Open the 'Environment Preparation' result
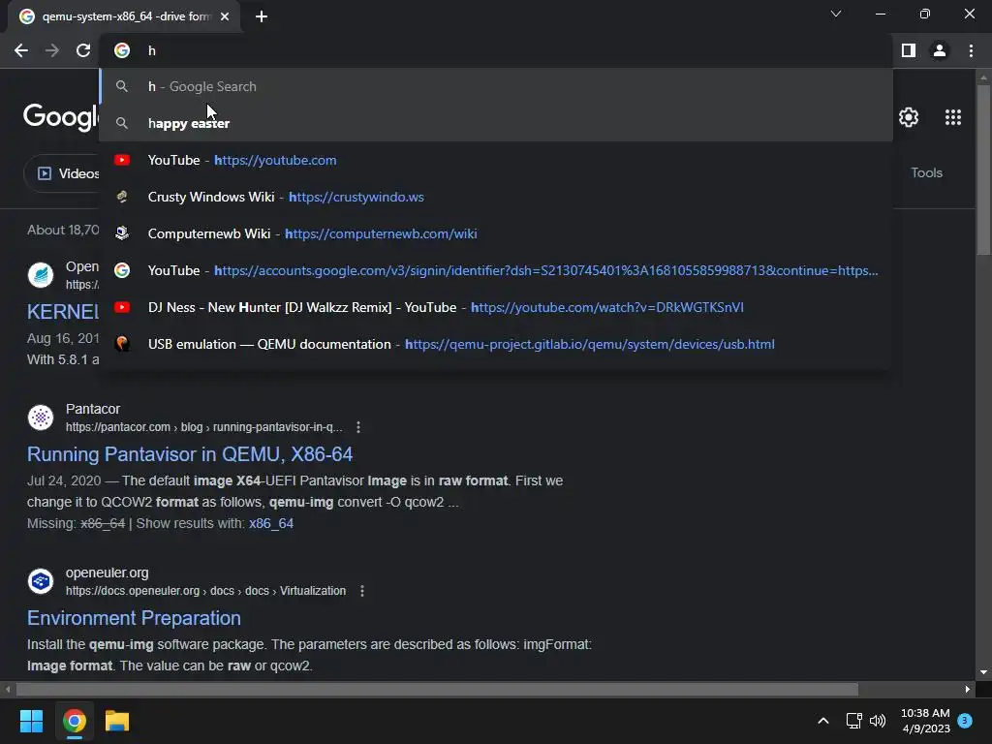The image size is (992, 744). (x=134, y=618)
